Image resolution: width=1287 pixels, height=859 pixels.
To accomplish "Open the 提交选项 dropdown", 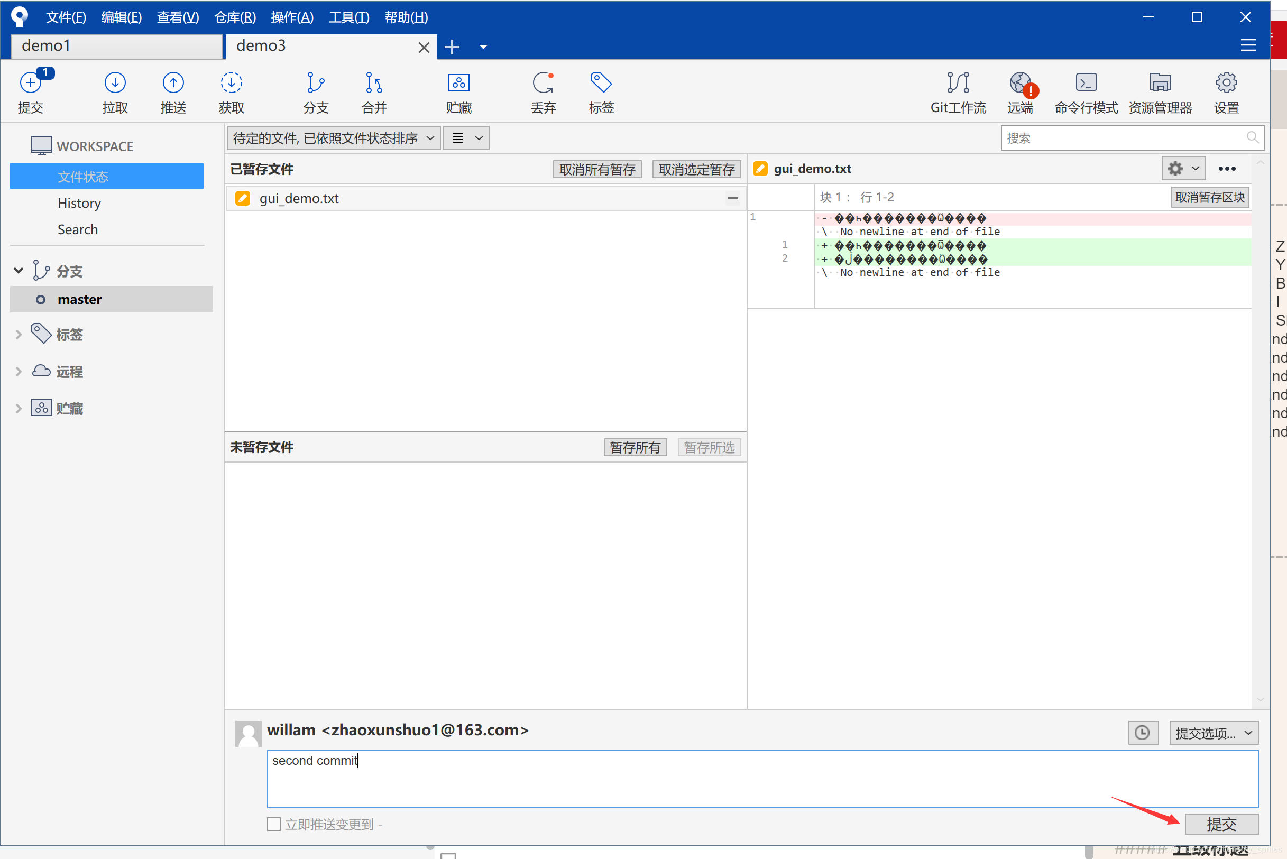I will coord(1214,733).
